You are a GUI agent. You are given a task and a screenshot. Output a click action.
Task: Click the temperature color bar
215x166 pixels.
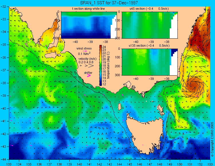click(101, 66)
